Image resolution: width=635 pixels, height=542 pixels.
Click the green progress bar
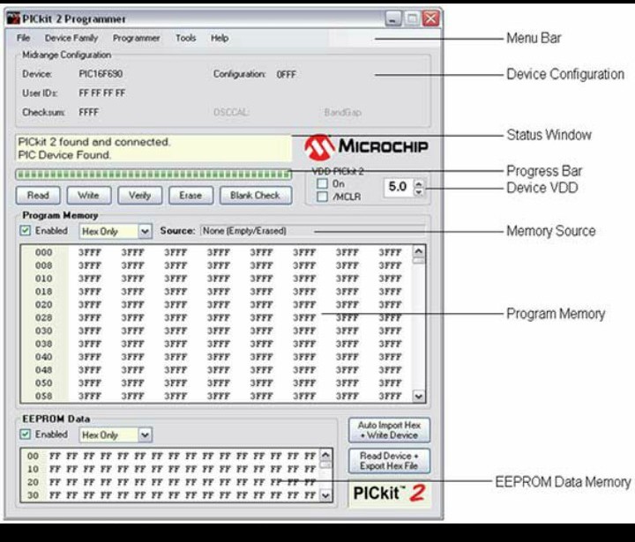pyautogui.click(x=153, y=174)
